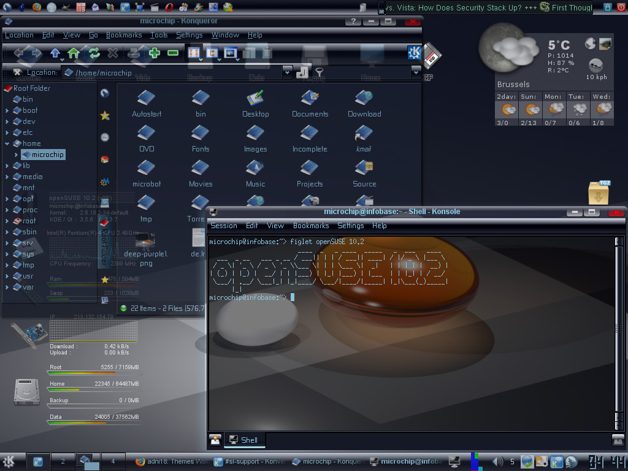Screen dimensions: 628x471
Task: Click the TGZ package desktop icon
Action: coord(599,193)
